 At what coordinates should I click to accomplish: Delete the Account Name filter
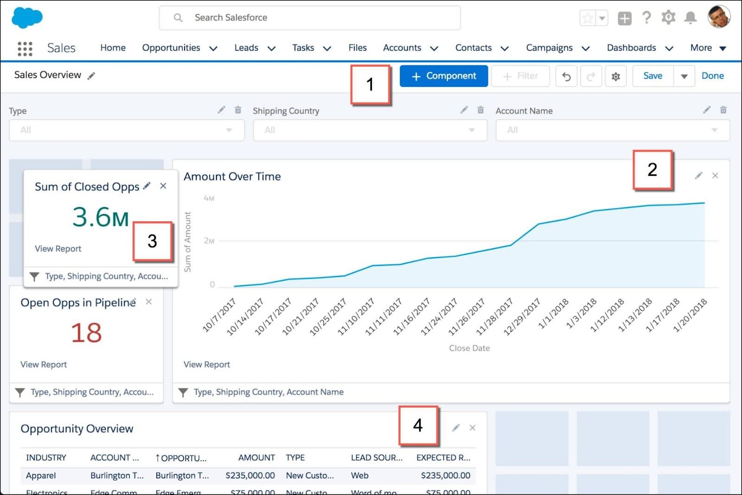click(723, 110)
